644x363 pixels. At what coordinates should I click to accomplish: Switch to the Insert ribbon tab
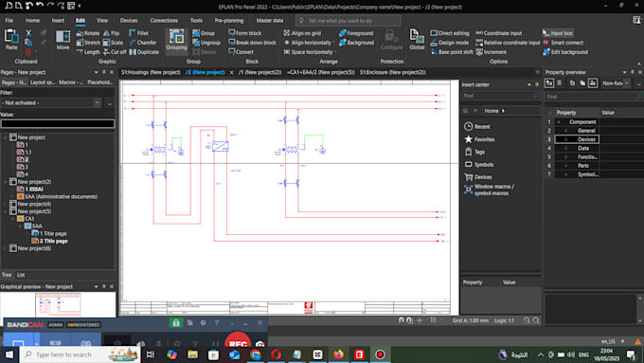[58, 20]
